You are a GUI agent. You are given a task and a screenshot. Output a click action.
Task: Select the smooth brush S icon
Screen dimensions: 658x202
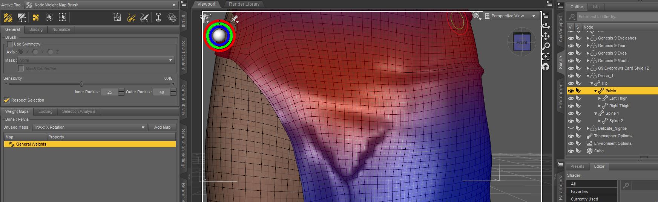pyautogui.click(x=144, y=17)
